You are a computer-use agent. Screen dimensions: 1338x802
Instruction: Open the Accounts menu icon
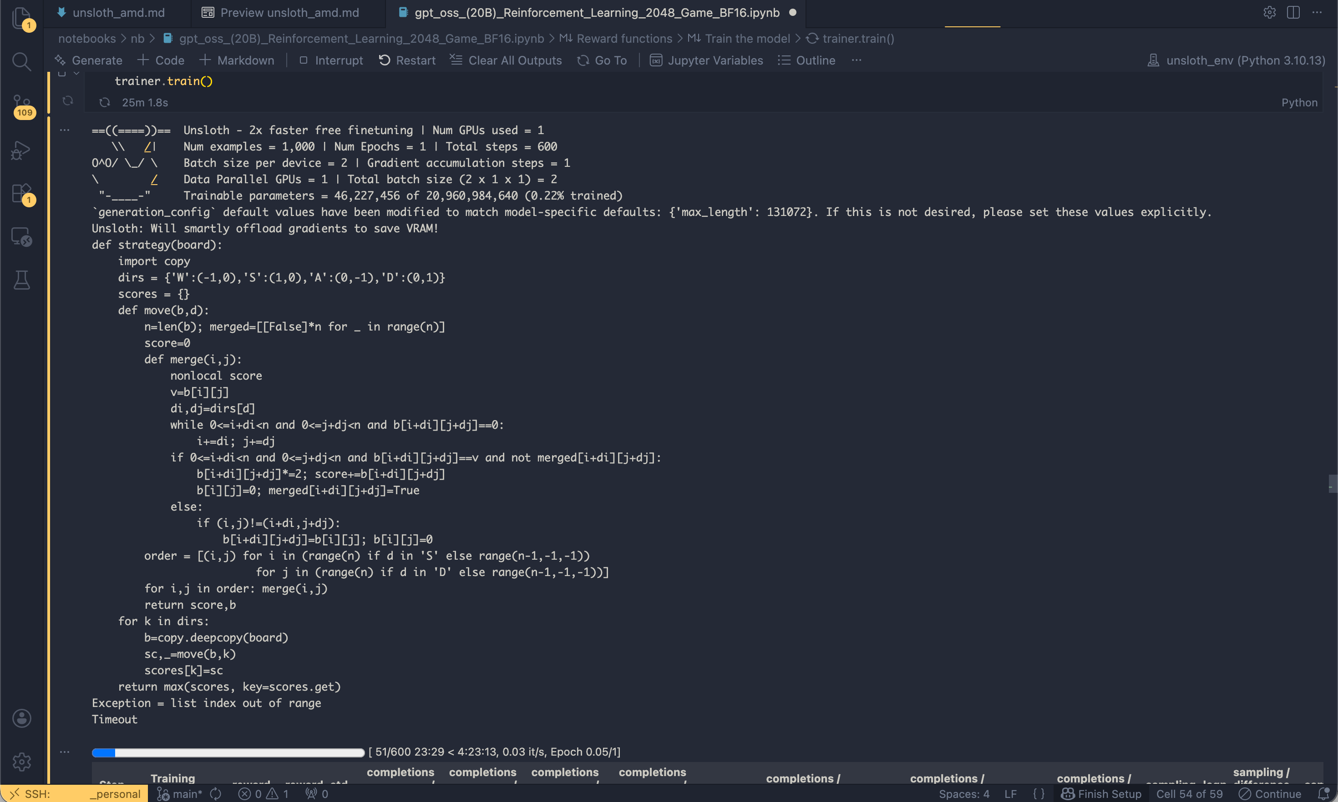[21, 718]
